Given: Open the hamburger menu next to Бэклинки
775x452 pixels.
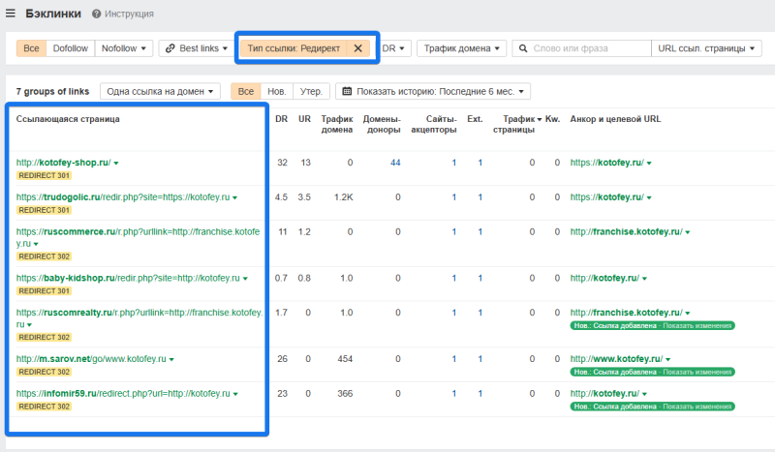Looking at the screenshot, I should (x=11, y=15).
